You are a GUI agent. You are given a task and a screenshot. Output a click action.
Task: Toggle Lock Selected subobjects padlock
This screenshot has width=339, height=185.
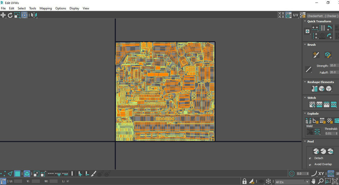244,181
